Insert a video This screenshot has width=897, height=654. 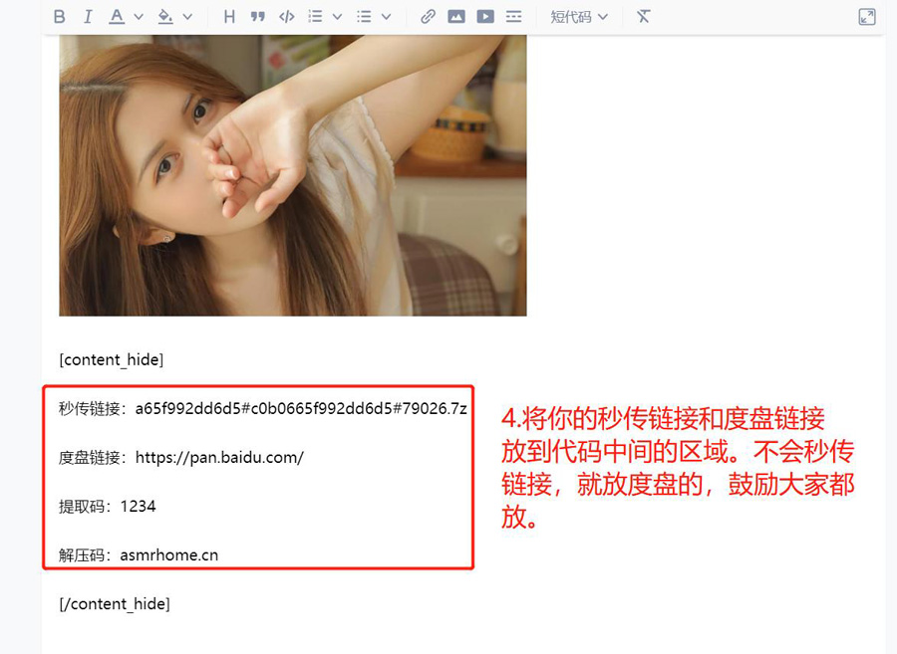point(485,17)
